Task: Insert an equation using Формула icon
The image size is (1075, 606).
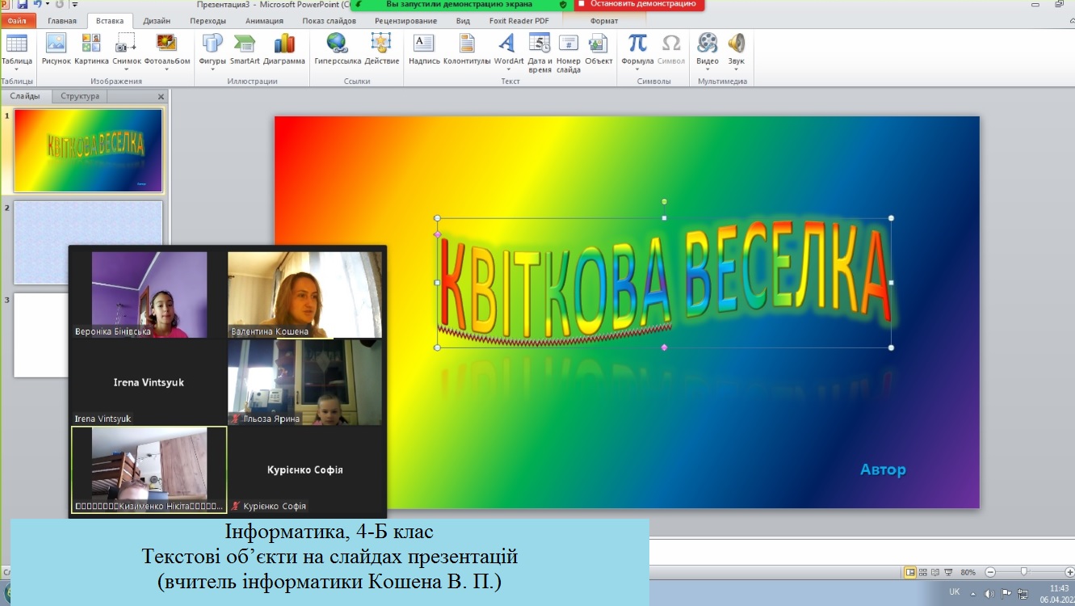Action: point(637,44)
